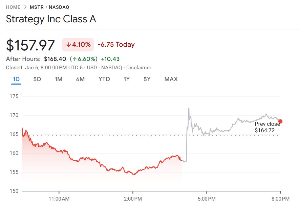Click the red percentage change badge
The height and width of the screenshot is (207, 300).
[77, 44]
